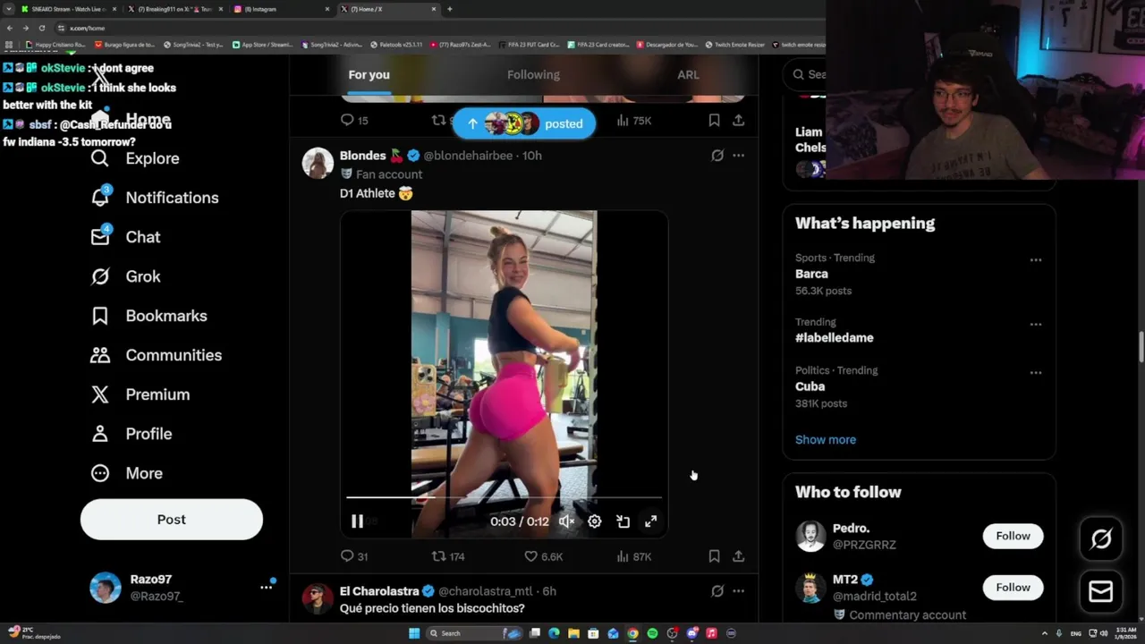Open Blondes profile avatar

click(x=318, y=164)
